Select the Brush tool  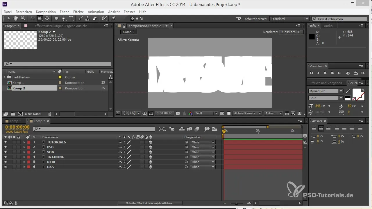tap(80, 19)
